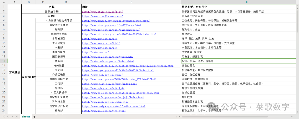Open the mwr.gov.cn/sj link
Image resolution: width=299 pixels, height=119 pixels.
(x=100, y=48)
